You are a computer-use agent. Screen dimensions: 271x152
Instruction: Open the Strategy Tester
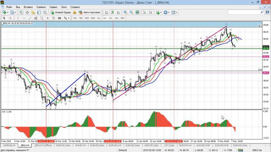coord(45,12)
